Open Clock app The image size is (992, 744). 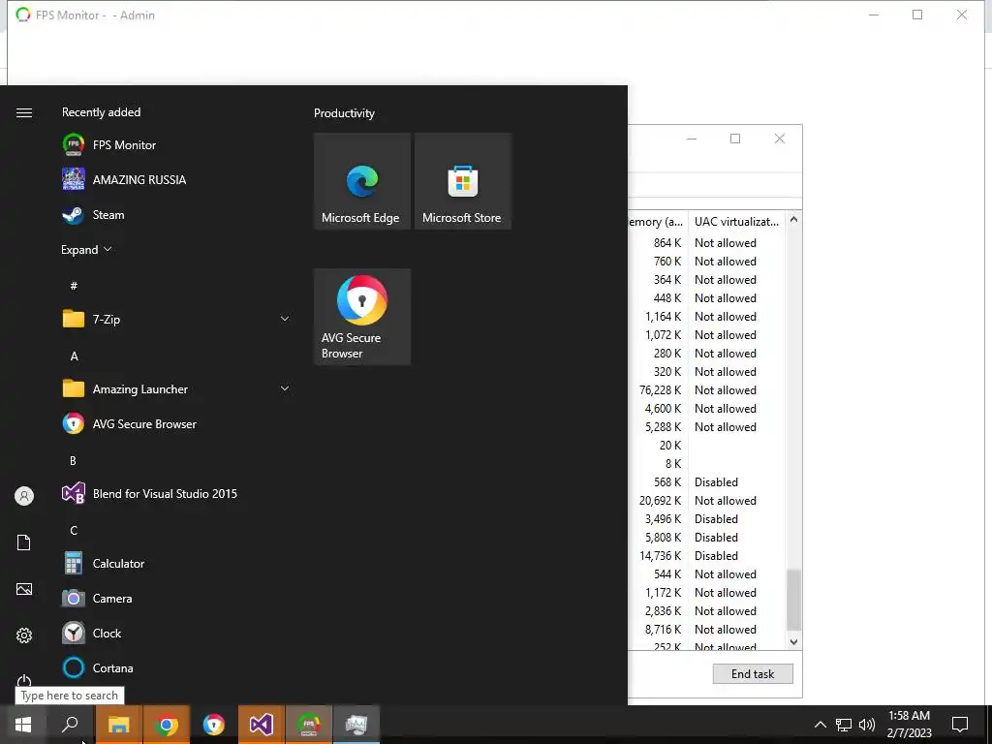click(x=176, y=633)
